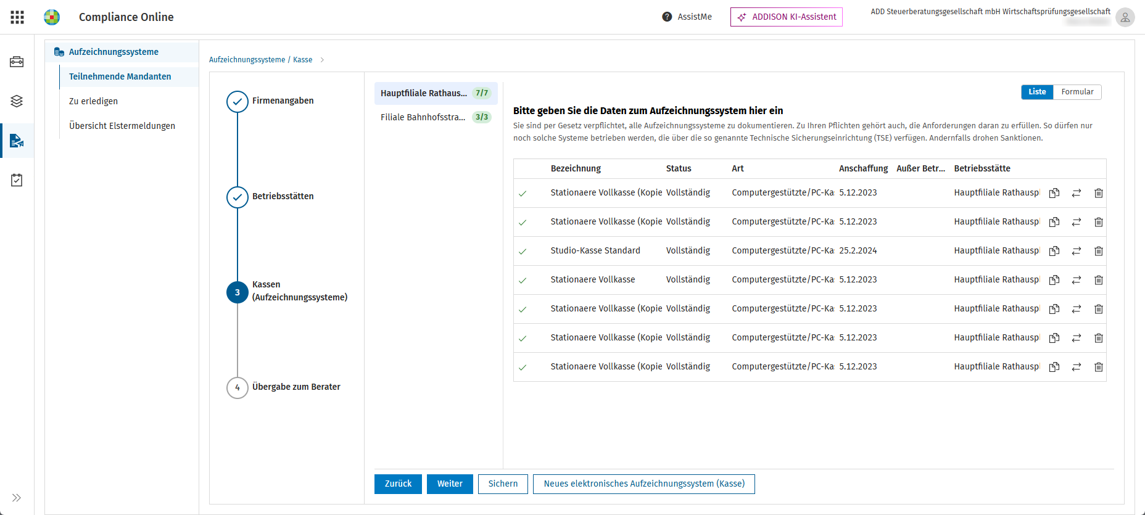Screen dimensions: 1145x515
Task: Sort by the Anschaffung column header
Action: (863, 168)
